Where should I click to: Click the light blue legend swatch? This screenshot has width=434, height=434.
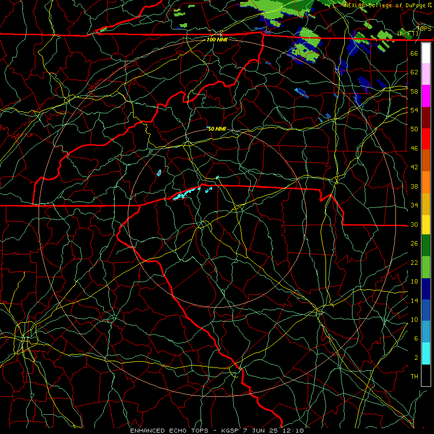tap(426, 332)
